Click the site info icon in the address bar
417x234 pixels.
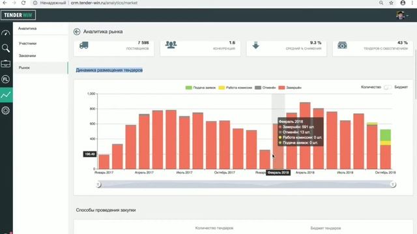coord(35,3)
